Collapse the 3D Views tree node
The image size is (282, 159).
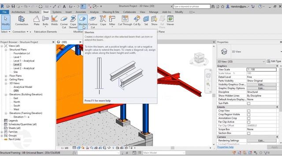click(6, 83)
